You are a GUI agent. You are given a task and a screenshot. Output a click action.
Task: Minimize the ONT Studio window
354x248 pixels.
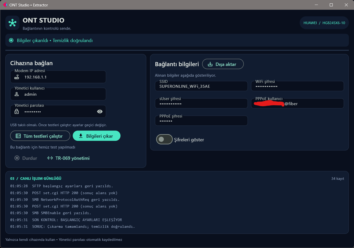316,5
